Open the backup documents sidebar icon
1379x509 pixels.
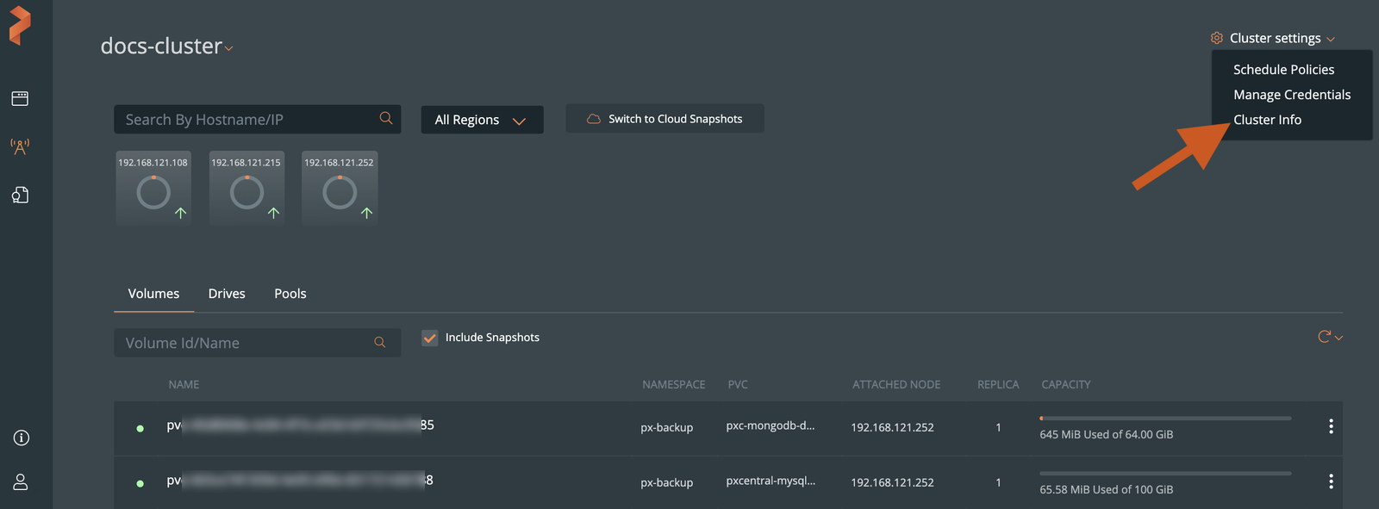click(20, 196)
